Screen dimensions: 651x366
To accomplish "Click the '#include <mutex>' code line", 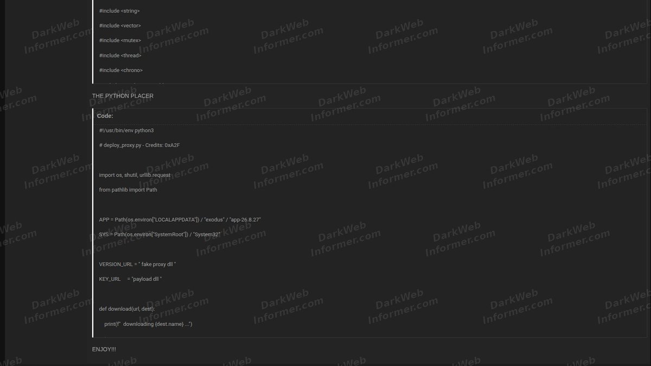I will [x=120, y=40].
